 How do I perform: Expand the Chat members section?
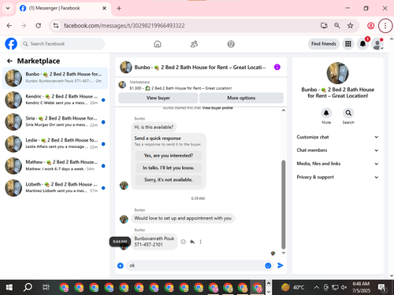[337, 150]
